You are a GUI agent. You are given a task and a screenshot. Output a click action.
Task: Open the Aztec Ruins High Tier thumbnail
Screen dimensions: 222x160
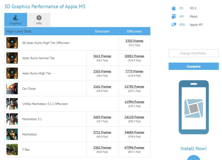[12, 73]
